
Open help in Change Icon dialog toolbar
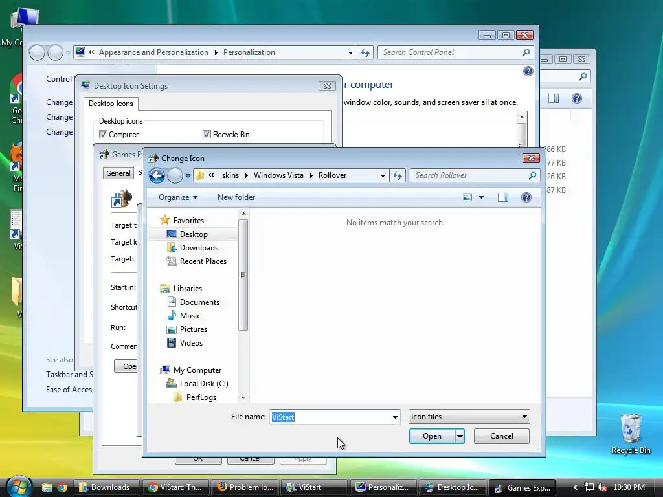tap(526, 197)
